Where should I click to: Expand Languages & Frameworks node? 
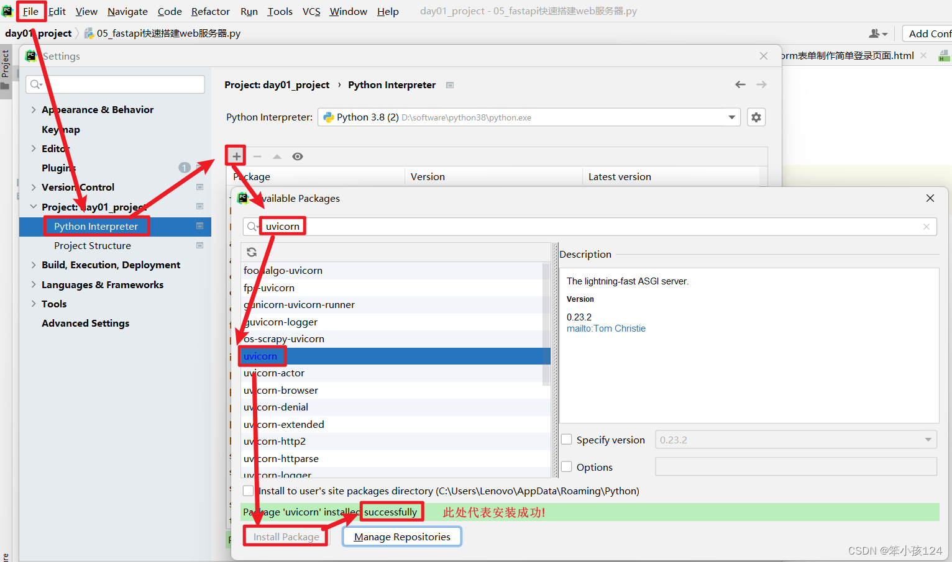point(34,284)
